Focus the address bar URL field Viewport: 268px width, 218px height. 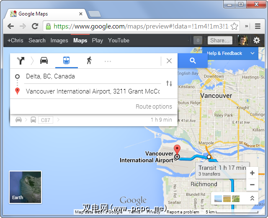coord(141,26)
